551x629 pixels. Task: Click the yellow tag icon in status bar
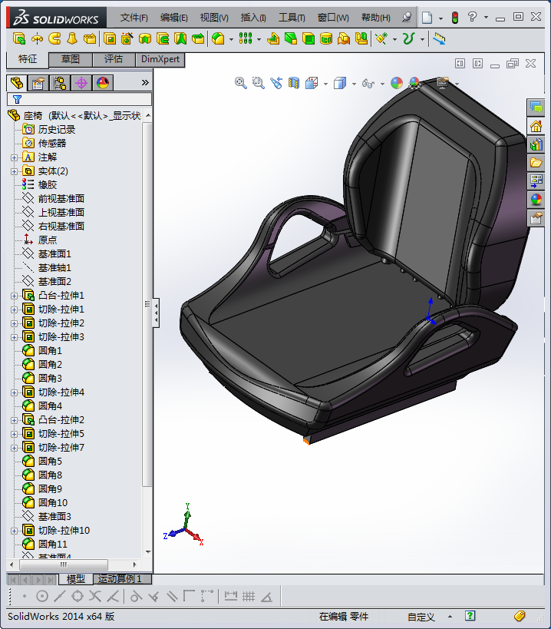(520, 616)
